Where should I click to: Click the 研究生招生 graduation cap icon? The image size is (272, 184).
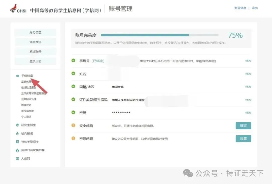(17, 125)
